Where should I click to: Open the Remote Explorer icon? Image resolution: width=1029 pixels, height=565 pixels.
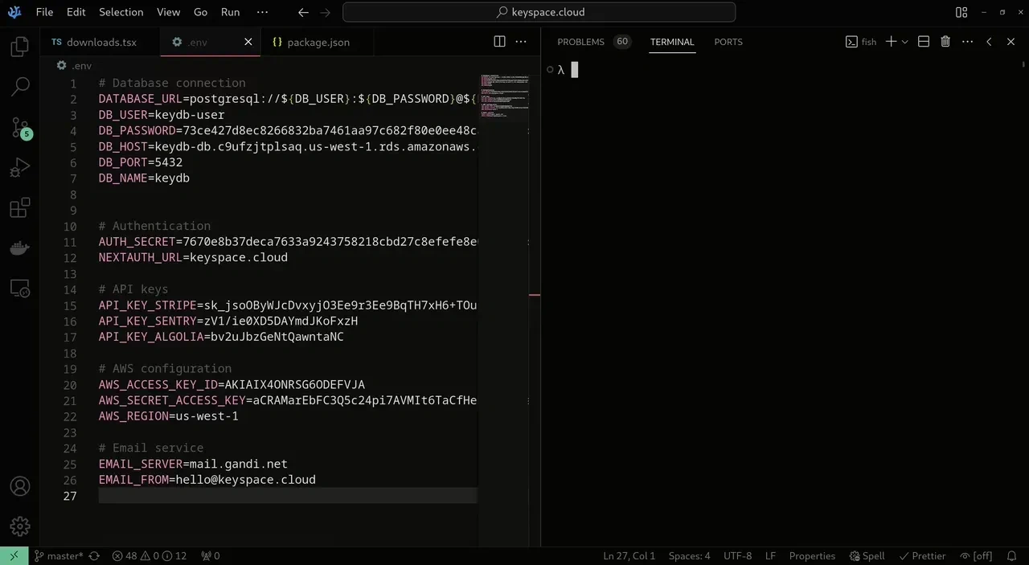20,289
